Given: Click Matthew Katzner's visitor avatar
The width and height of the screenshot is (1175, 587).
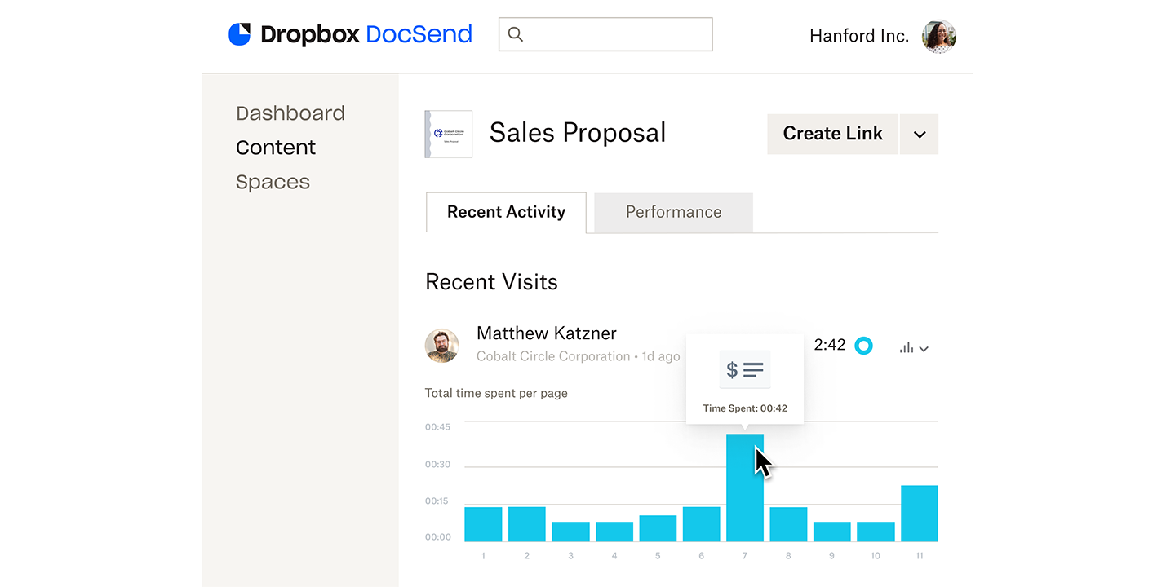Looking at the screenshot, I should 442,346.
